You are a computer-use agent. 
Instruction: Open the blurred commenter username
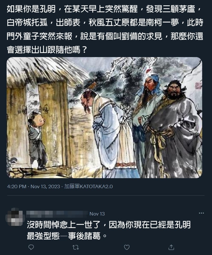coord(57,214)
